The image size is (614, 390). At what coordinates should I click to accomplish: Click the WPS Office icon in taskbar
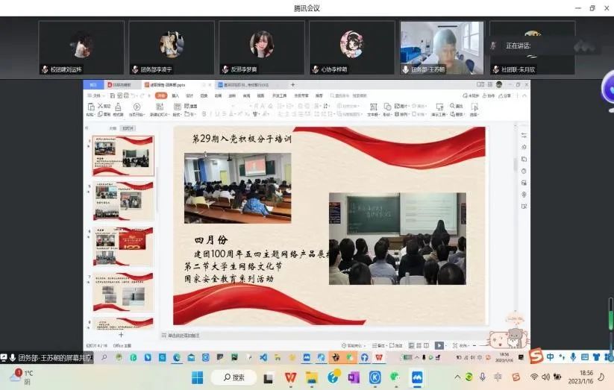(290, 377)
